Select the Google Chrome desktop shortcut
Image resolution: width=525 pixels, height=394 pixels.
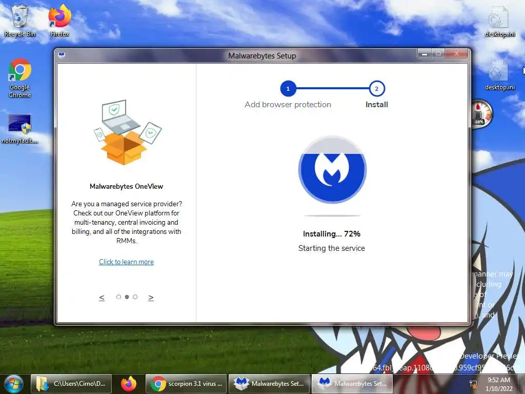click(x=20, y=78)
